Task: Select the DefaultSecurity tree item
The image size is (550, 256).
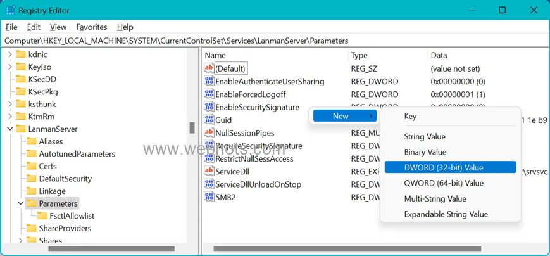Action: (x=65, y=179)
